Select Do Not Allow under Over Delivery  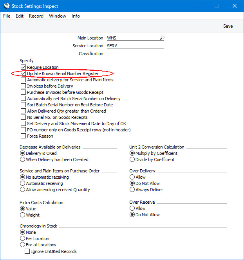tap(132, 183)
